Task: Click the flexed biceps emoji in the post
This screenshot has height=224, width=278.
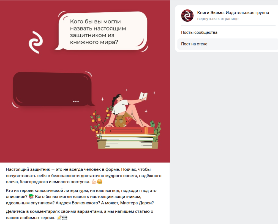Action: click(x=94, y=181)
